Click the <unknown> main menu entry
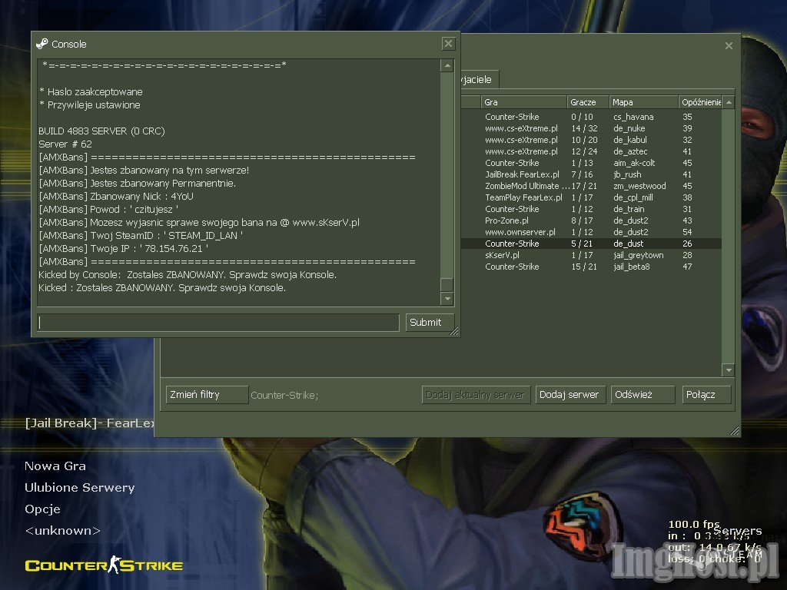The image size is (787, 590). (63, 531)
